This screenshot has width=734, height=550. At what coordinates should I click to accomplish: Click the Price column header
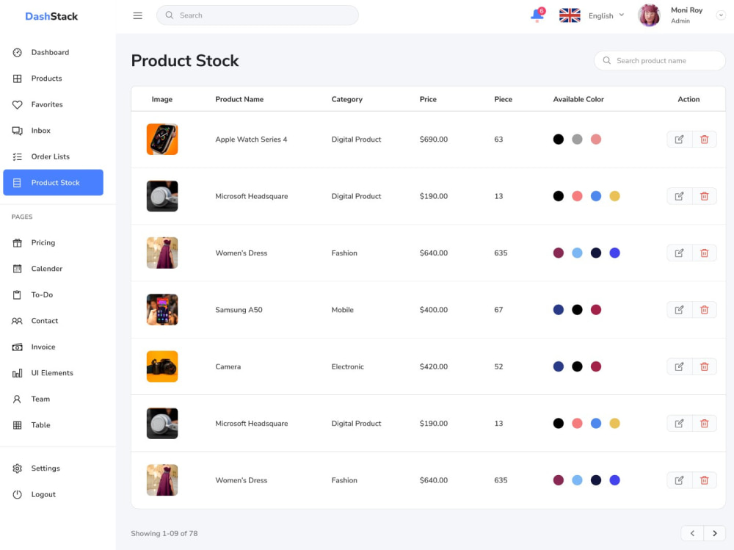[x=428, y=99]
